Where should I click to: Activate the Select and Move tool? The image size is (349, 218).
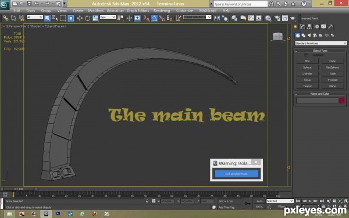(80, 18)
